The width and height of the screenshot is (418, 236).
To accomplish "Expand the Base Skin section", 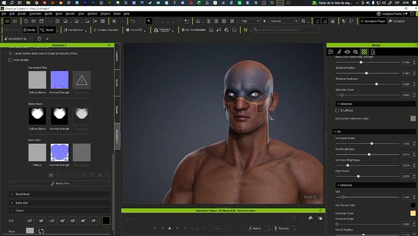I will tap(59, 203).
